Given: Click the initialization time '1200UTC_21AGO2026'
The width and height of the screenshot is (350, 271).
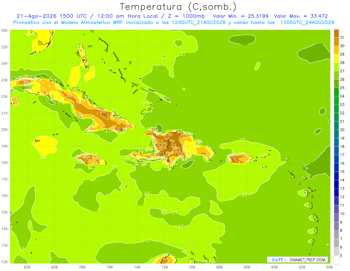Looking at the screenshot, I should click(x=199, y=23).
